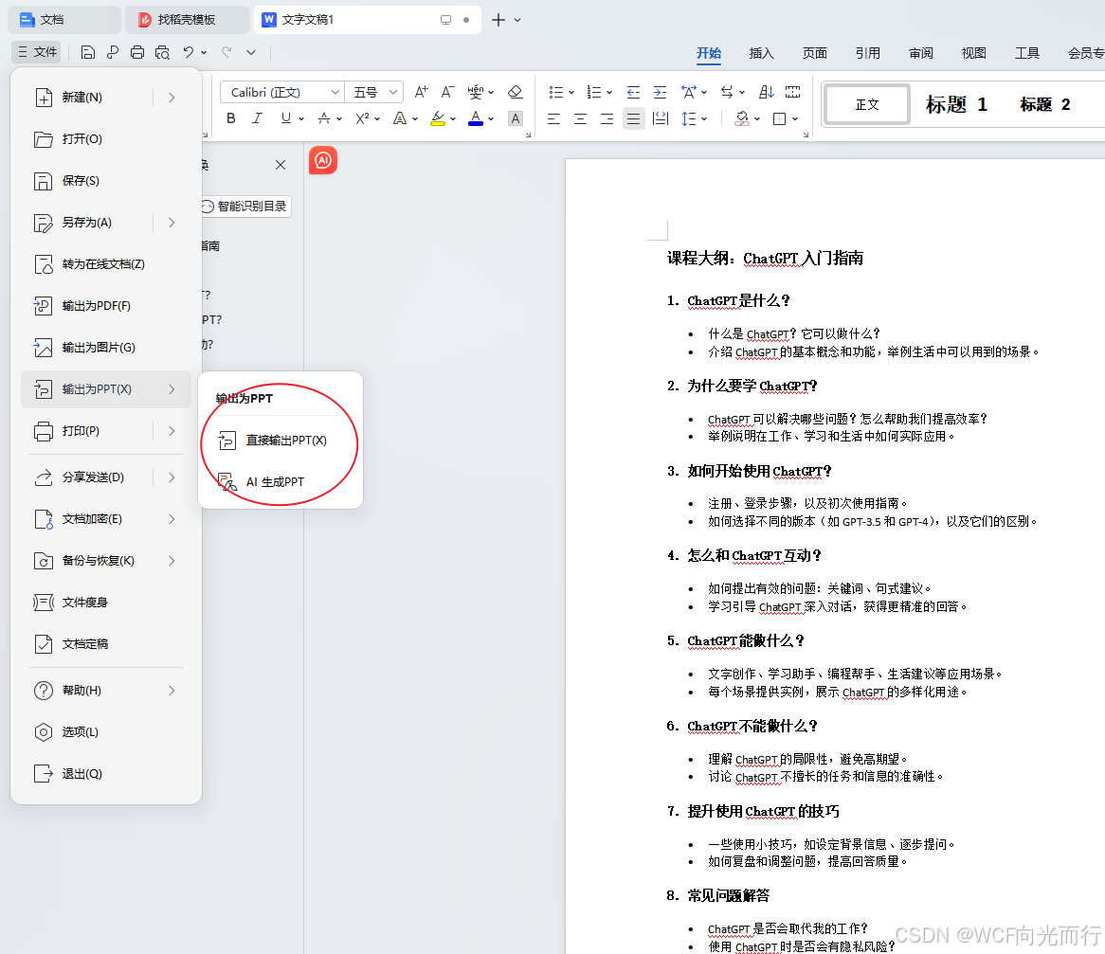This screenshot has height=954, width=1105.
Task: Open the 找稻壳模板 tab
Action: point(187,20)
